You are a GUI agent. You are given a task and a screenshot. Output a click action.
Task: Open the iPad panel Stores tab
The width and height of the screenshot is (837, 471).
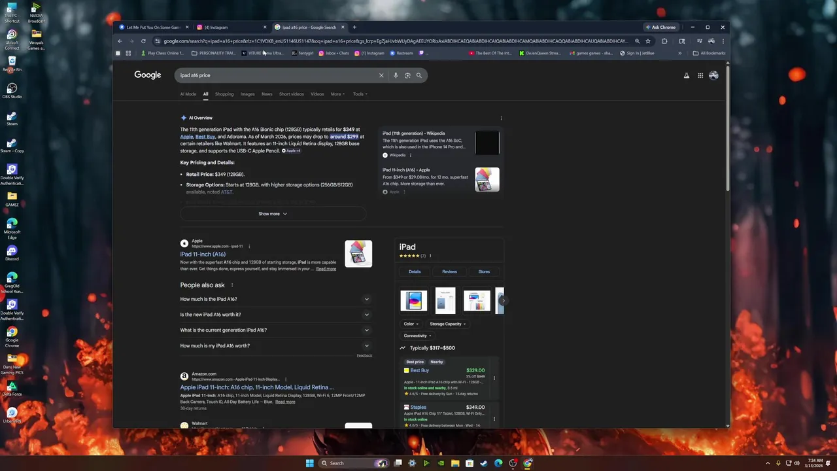pyautogui.click(x=484, y=271)
